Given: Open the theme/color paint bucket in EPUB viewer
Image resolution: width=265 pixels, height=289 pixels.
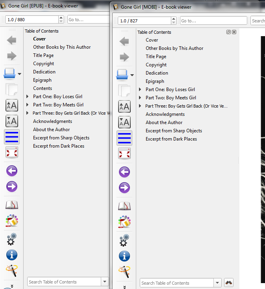Looking at the screenshot, I should click(12, 221).
